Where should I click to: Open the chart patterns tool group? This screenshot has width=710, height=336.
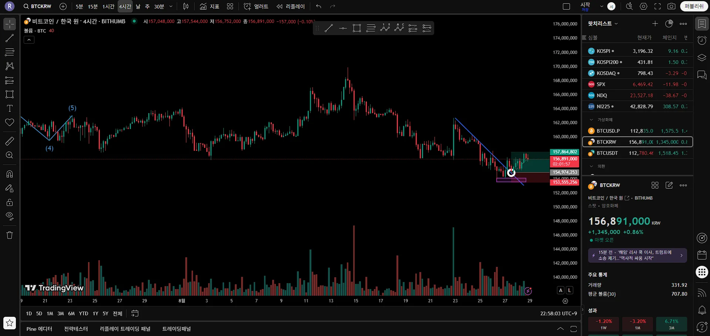click(x=10, y=66)
